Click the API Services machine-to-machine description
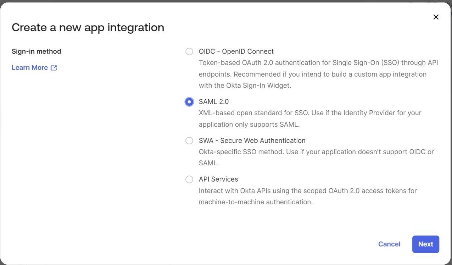Viewport: 452px width, 265px height. 308,196
